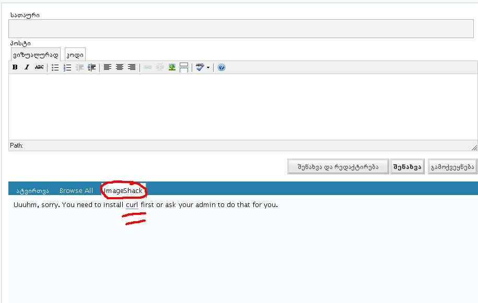This screenshot has width=478, height=303.
Task: Click the Path: status label
Action: point(17,146)
